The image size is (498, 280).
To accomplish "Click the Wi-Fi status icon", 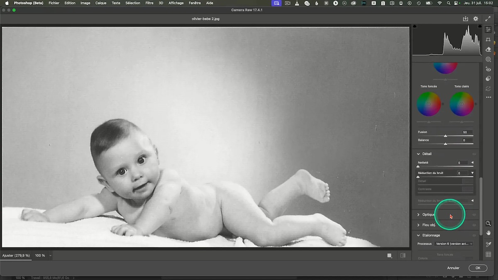I will pos(439,3).
